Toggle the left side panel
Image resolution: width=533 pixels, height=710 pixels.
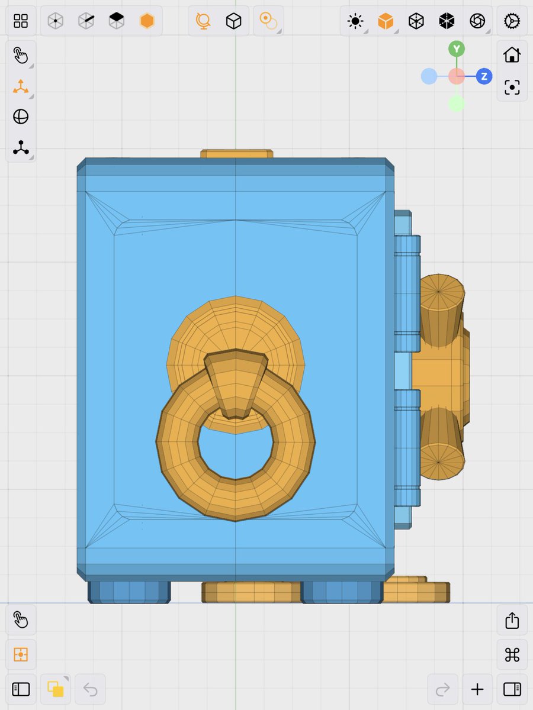click(21, 689)
